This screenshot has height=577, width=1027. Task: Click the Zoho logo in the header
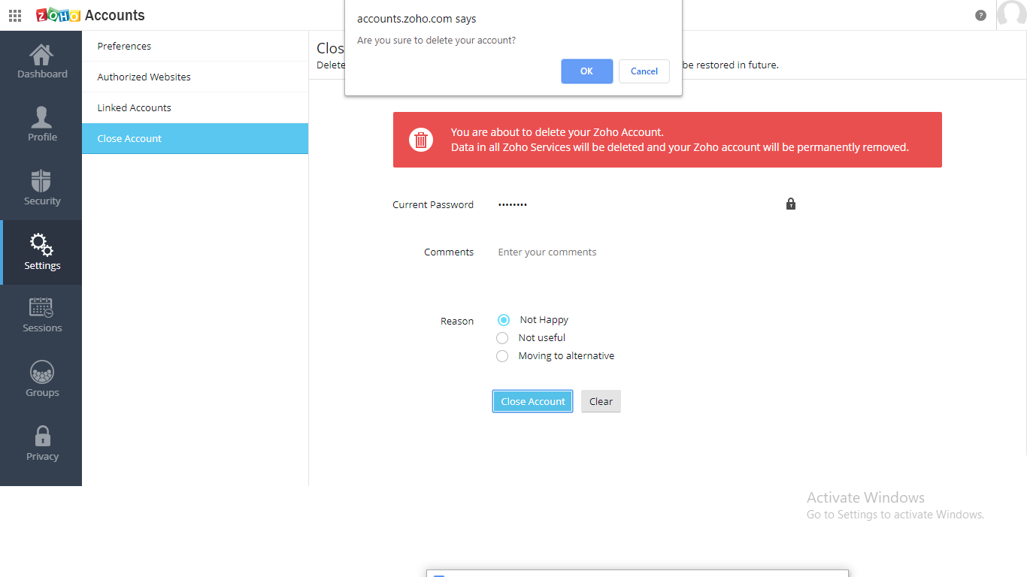tap(57, 14)
